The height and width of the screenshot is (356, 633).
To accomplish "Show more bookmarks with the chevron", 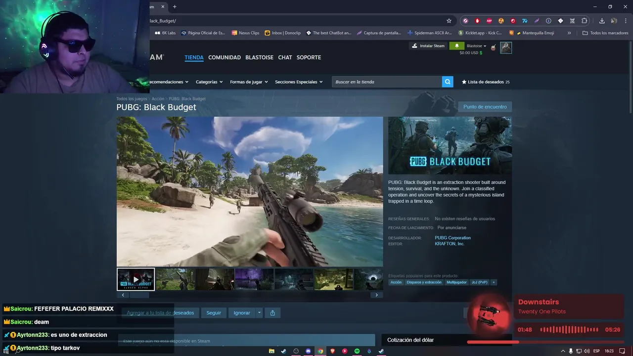I will click(x=569, y=33).
